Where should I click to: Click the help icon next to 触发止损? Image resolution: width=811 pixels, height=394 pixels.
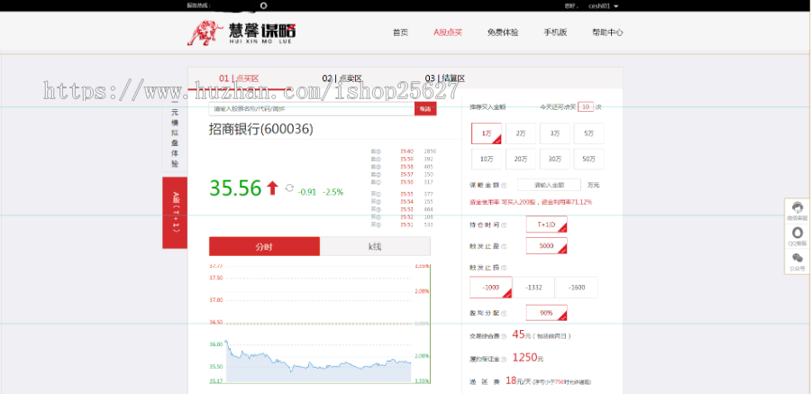(x=505, y=268)
